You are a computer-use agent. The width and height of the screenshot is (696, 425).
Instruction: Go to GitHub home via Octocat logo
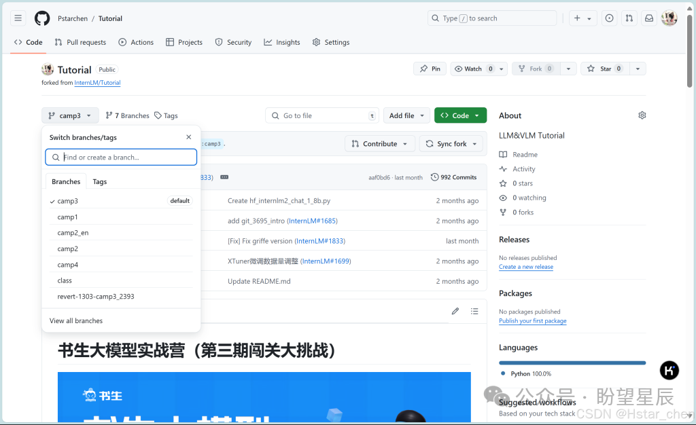pos(42,18)
